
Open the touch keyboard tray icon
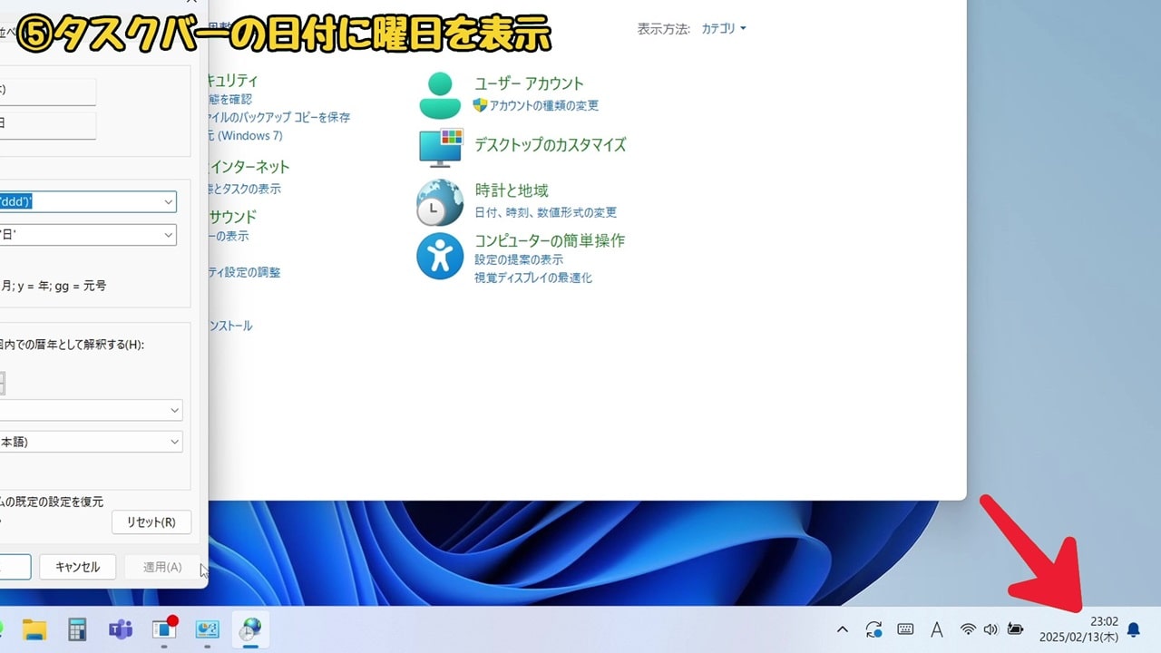[x=905, y=629]
